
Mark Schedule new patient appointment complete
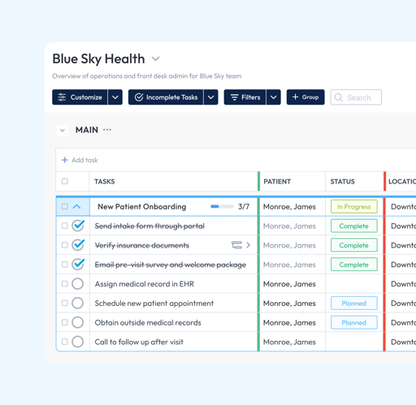(77, 303)
